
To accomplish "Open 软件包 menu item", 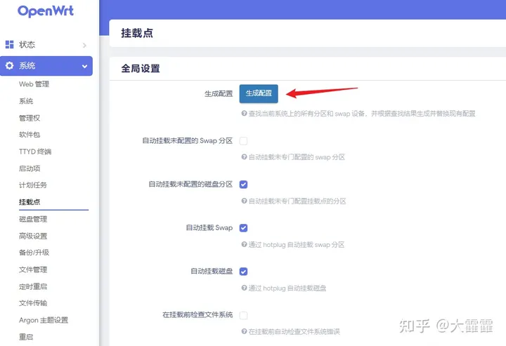I will 30,135.
